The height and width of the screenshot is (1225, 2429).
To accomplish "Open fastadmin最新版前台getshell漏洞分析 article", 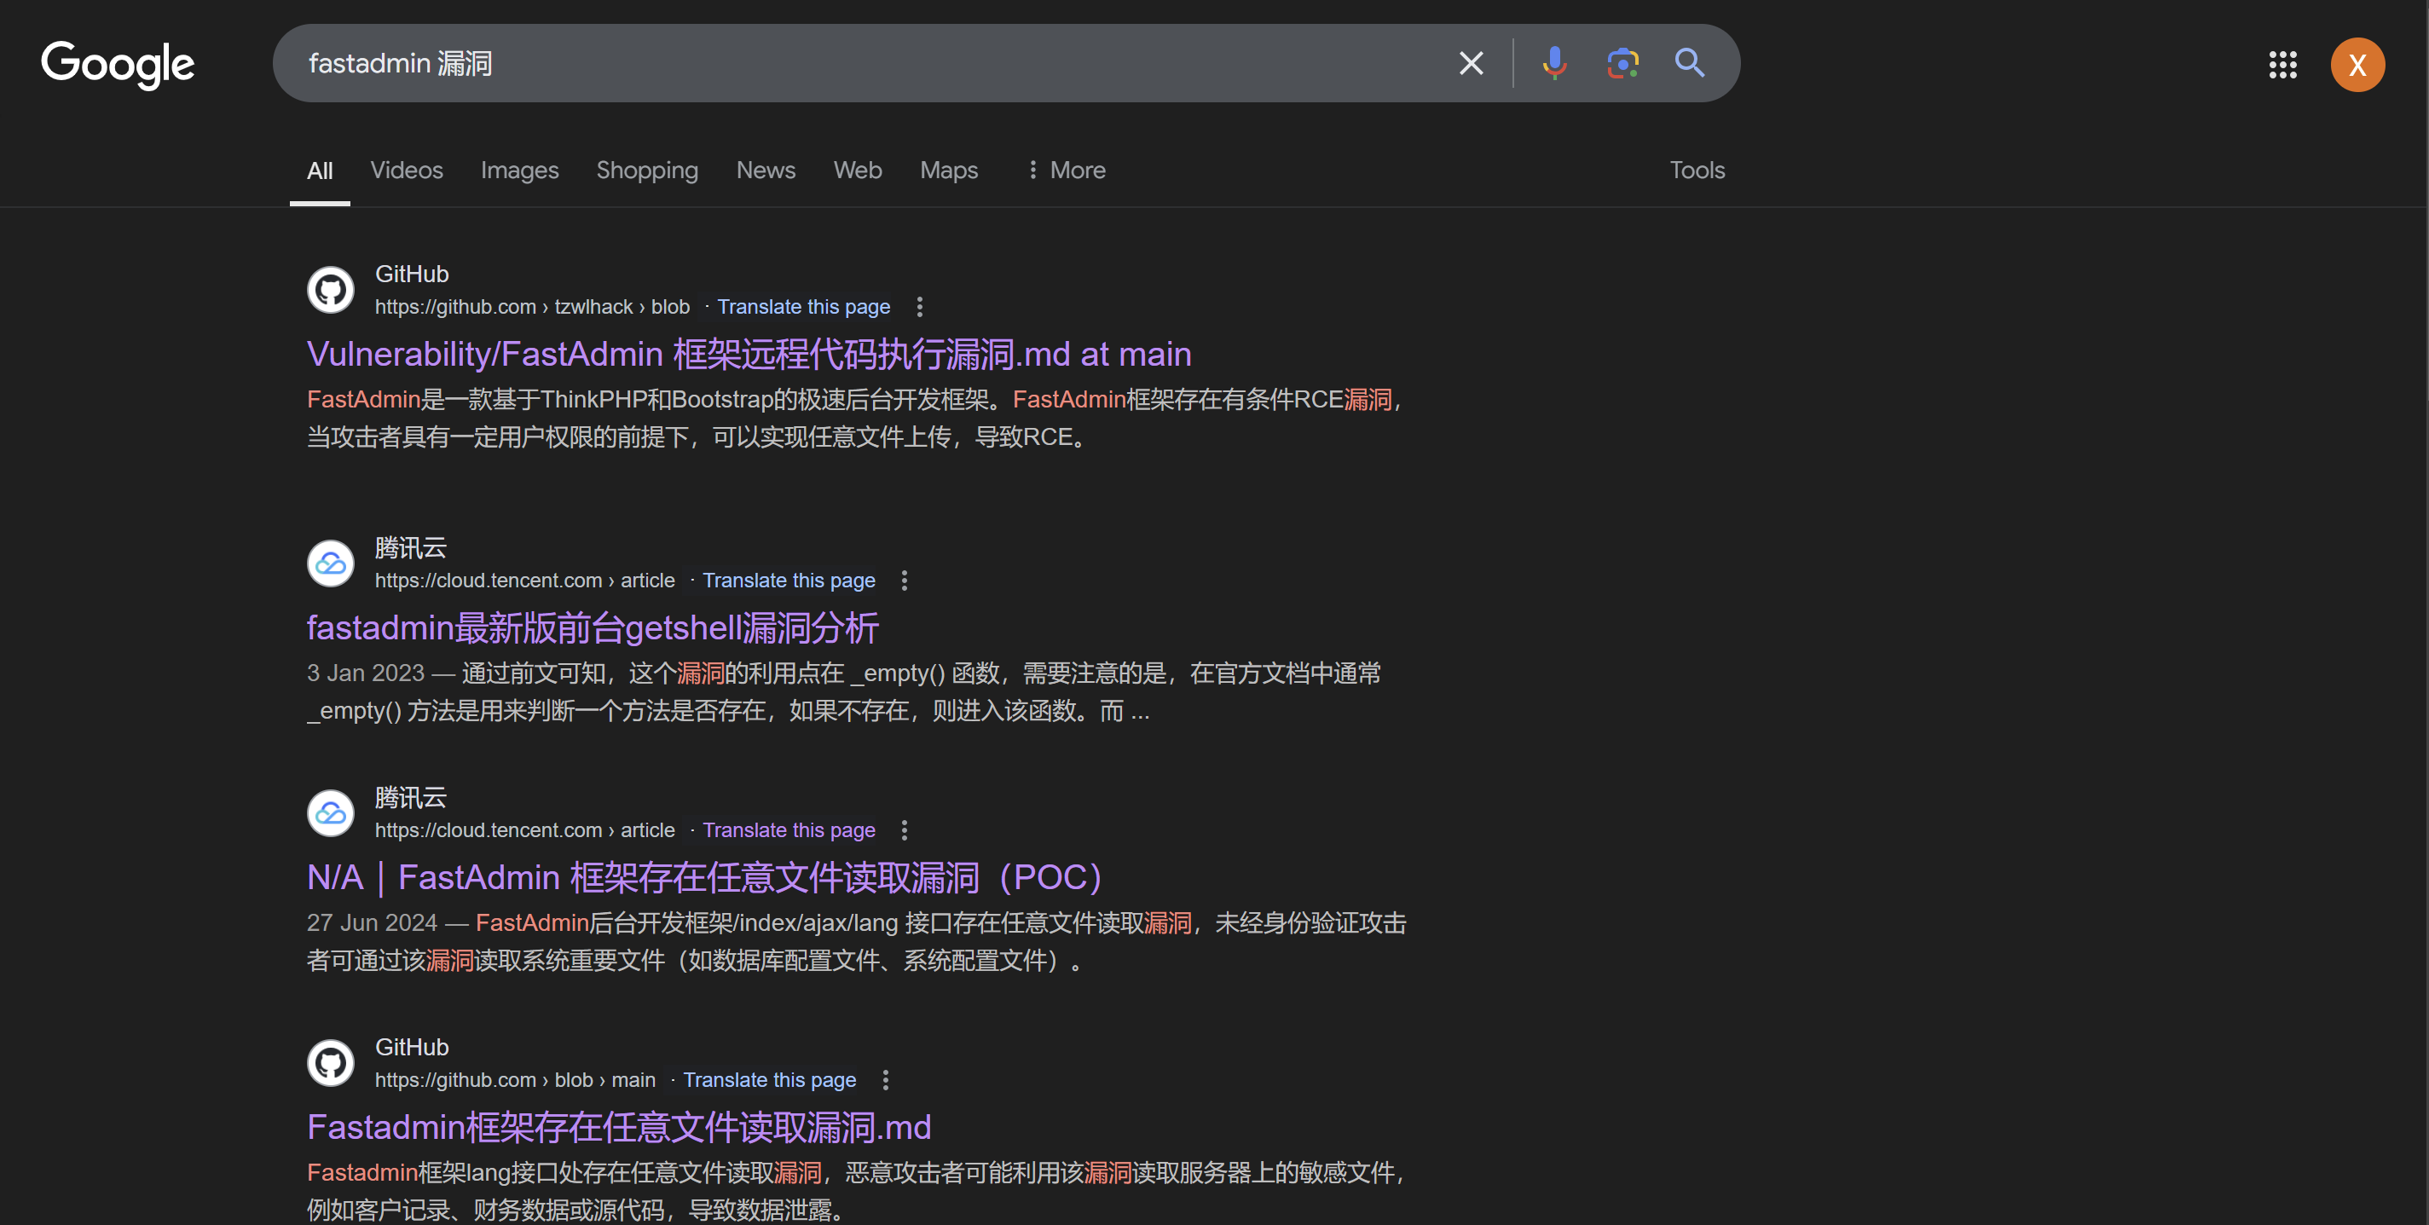I will [x=593, y=628].
